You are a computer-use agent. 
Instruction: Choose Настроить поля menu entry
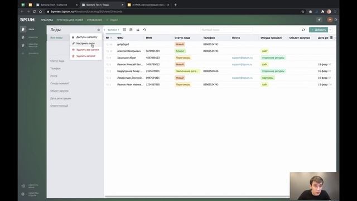[85, 44]
